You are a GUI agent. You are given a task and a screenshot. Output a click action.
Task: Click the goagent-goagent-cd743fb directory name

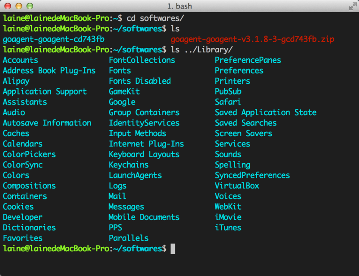(53, 39)
